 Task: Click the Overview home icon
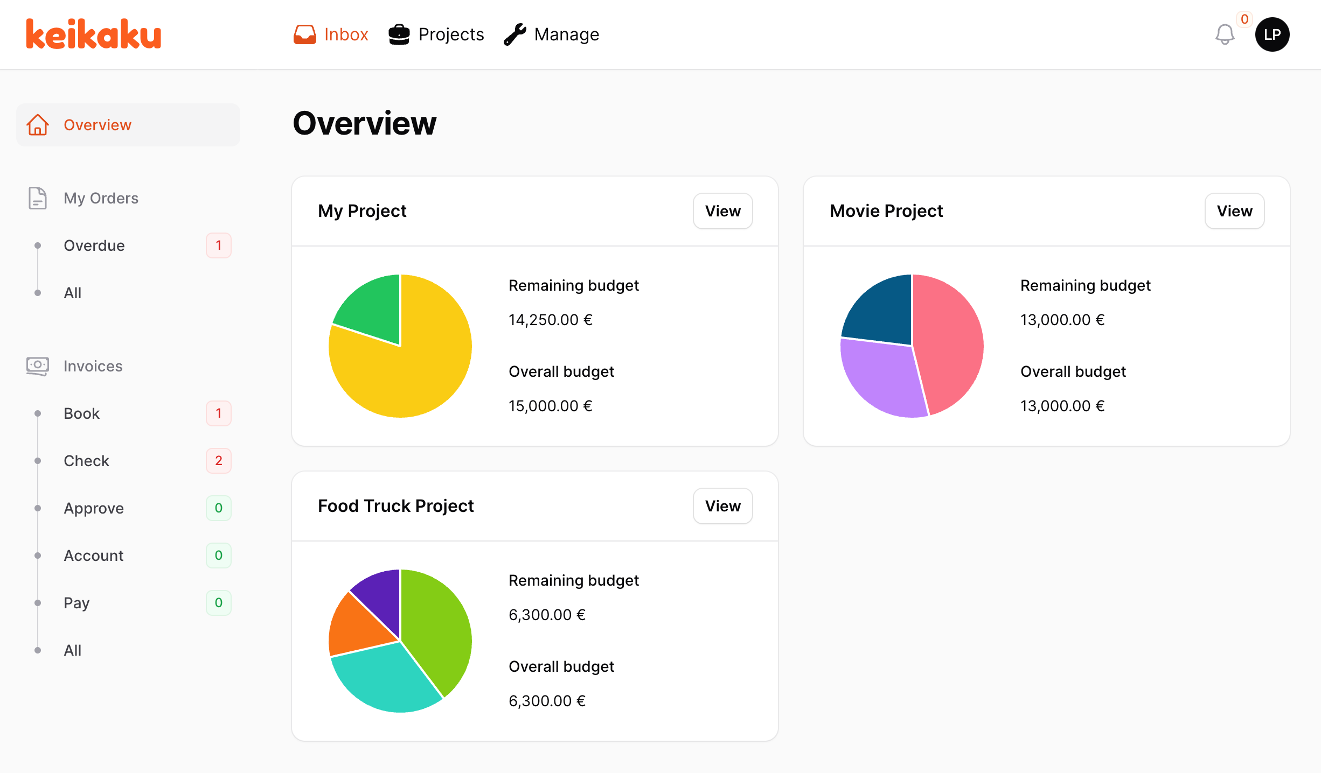click(x=38, y=125)
